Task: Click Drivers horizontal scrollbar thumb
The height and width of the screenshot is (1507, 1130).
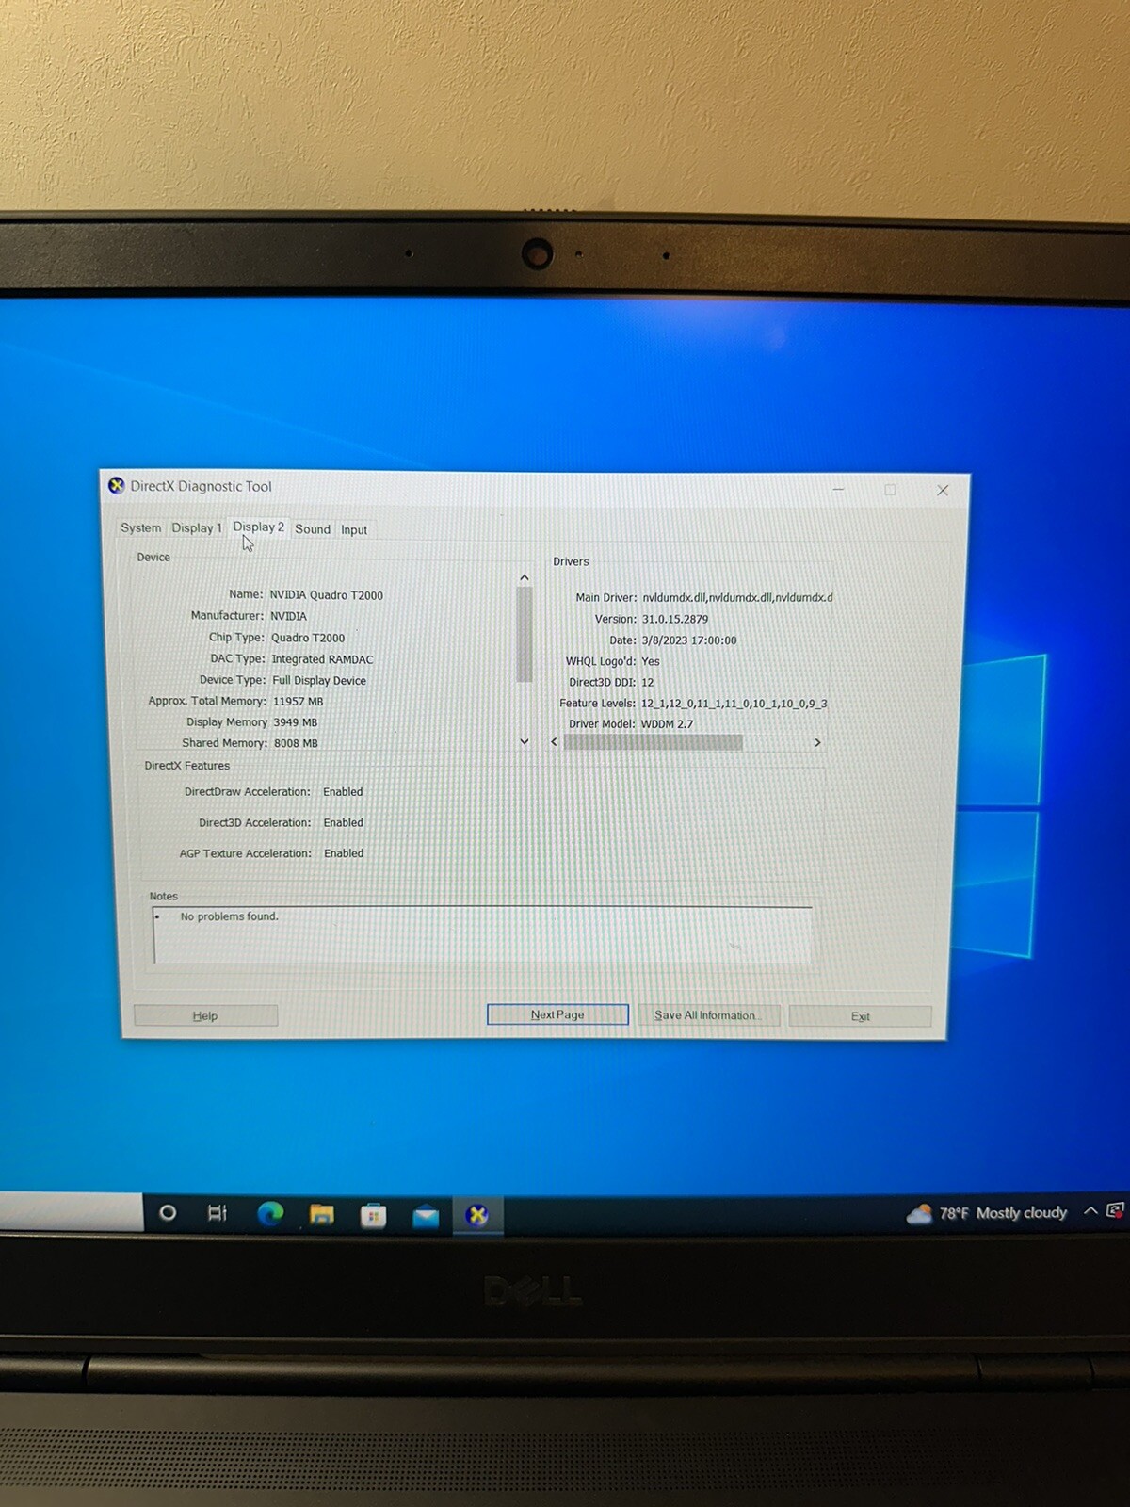Action: 654,742
